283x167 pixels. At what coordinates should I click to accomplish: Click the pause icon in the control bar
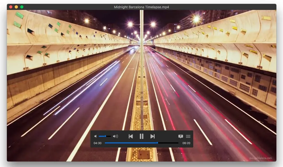coord(141,136)
